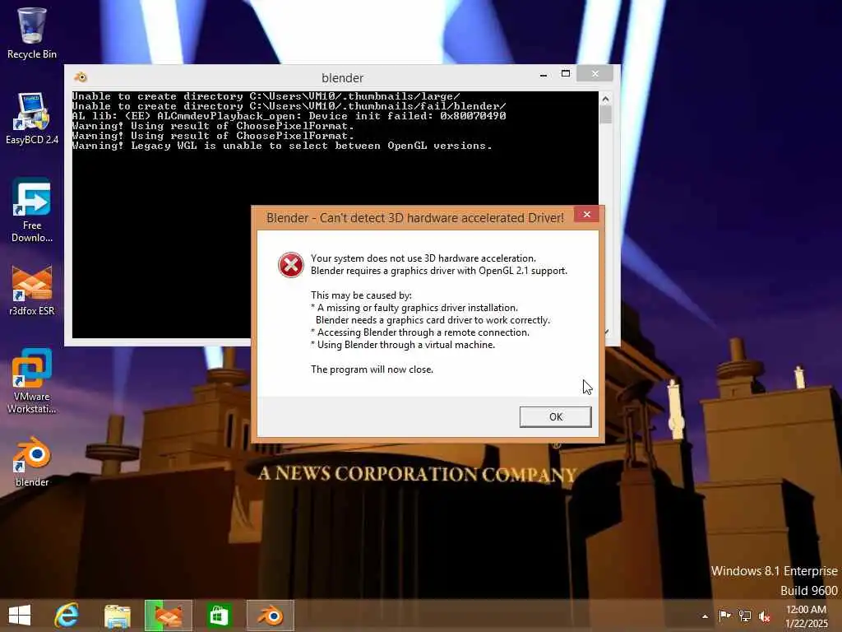The image size is (842, 632).
Task: Open the clock showing 12:00 AM
Action: [806, 616]
